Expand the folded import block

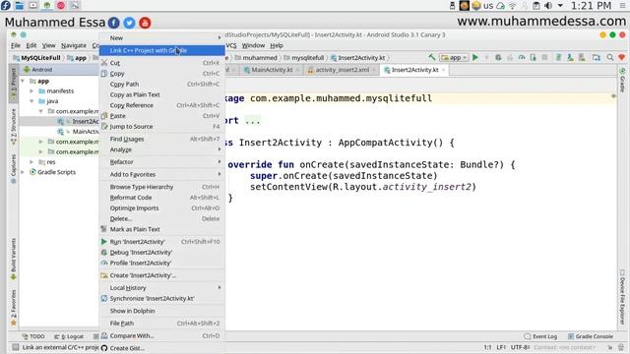coord(253,120)
